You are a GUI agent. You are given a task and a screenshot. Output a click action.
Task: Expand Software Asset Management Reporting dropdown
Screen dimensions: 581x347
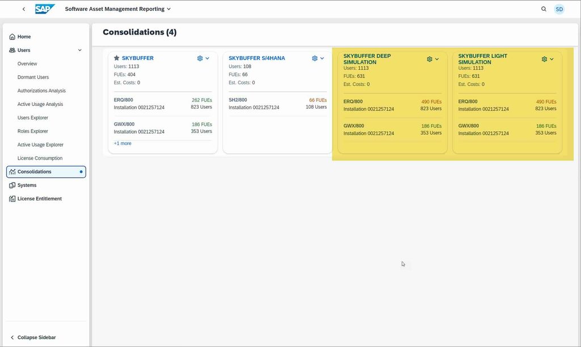point(169,9)
